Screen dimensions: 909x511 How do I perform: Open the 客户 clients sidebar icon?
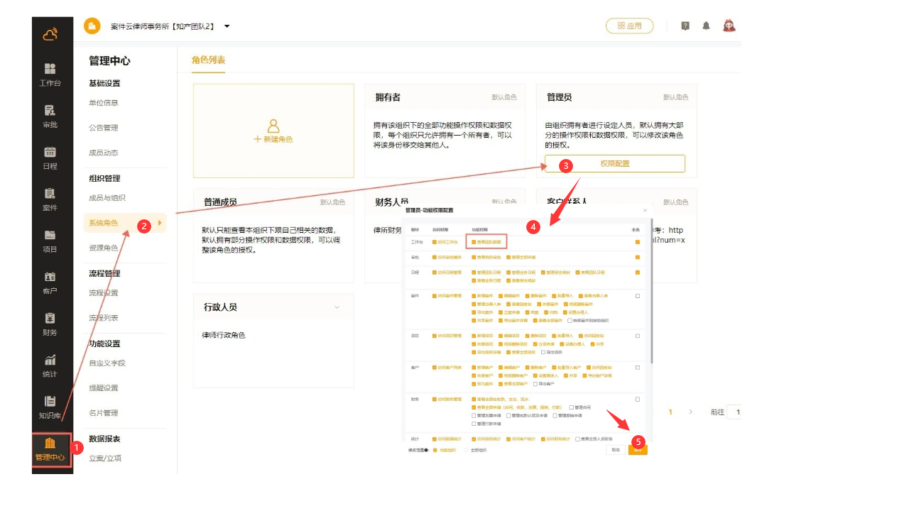pyautogui.click(x=50, y=282)
